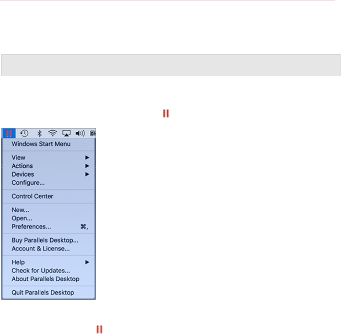Open the View submenu

tap(49, 157)
